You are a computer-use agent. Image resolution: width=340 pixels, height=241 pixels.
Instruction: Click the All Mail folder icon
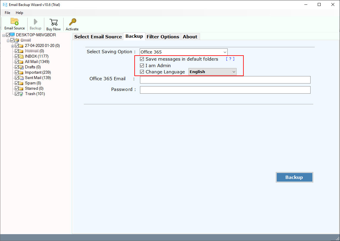click(x=21, y=62)
